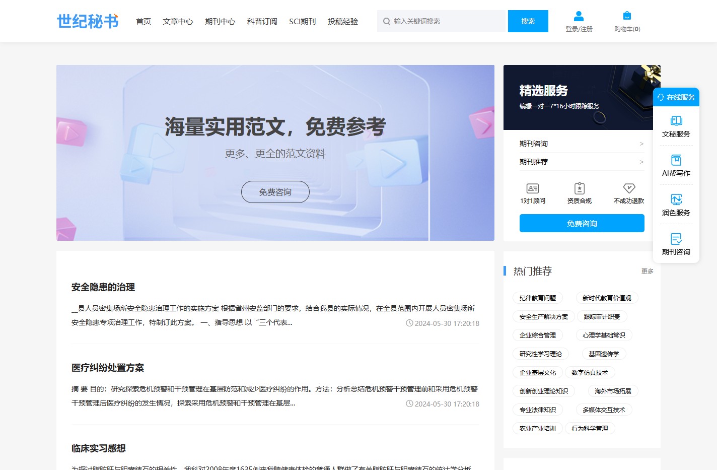Click the 精选服务 dark banner

coord(582,97)
